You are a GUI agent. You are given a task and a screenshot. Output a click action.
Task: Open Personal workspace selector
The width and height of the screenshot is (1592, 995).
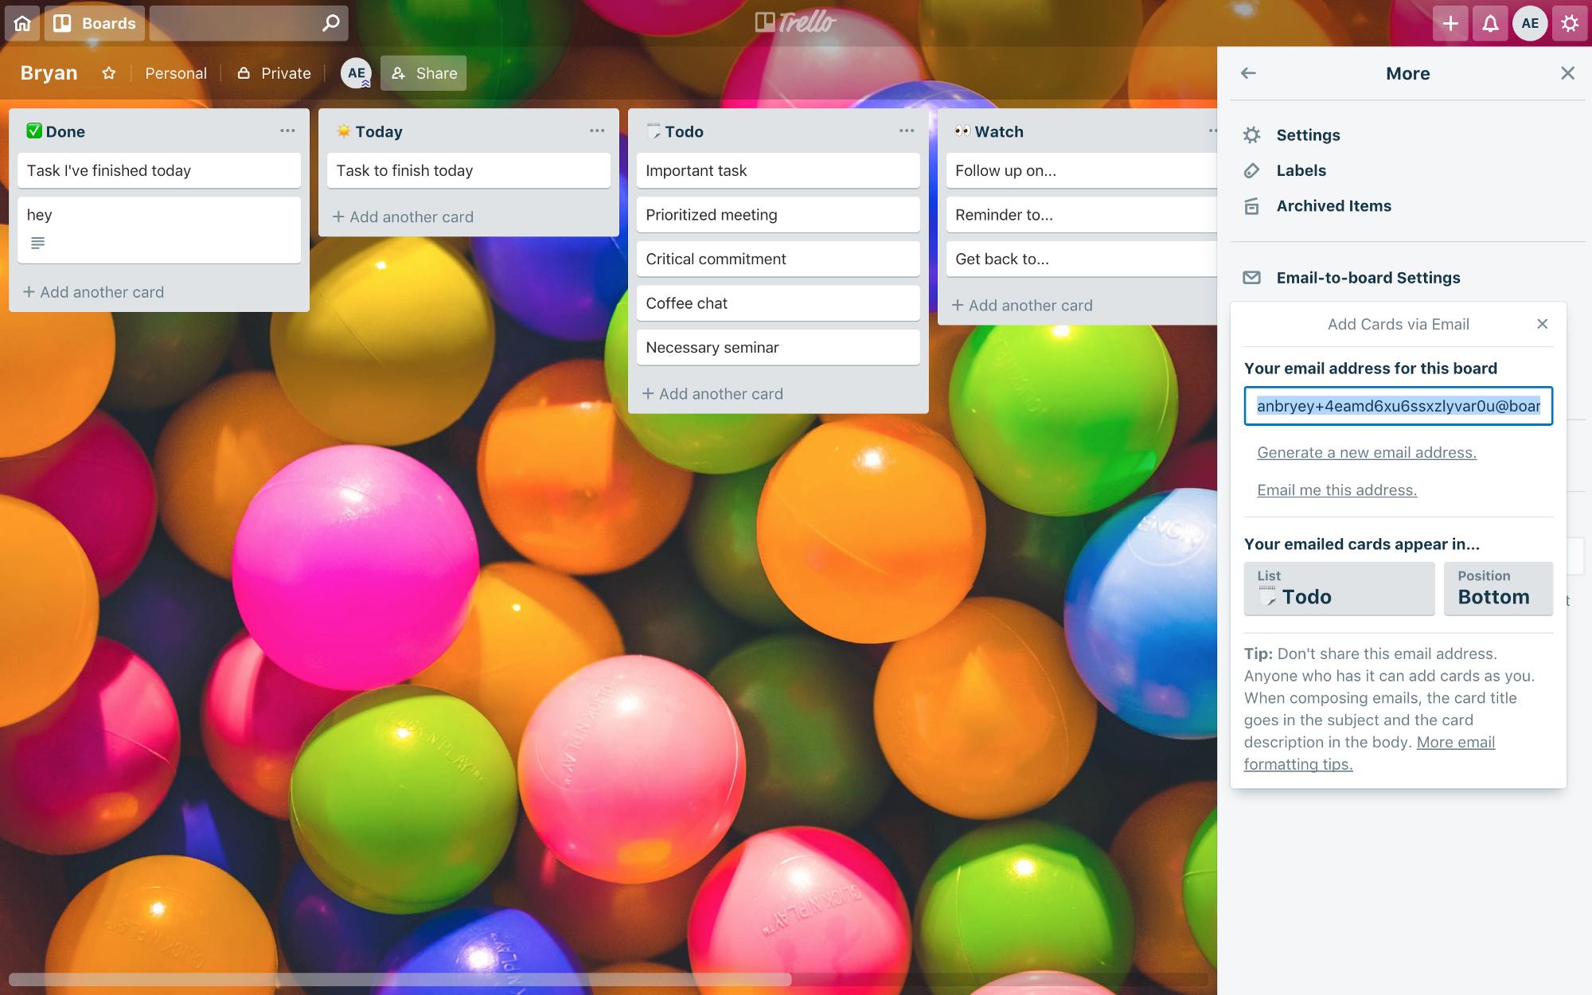pyautogui.click(x=176, y=73)
